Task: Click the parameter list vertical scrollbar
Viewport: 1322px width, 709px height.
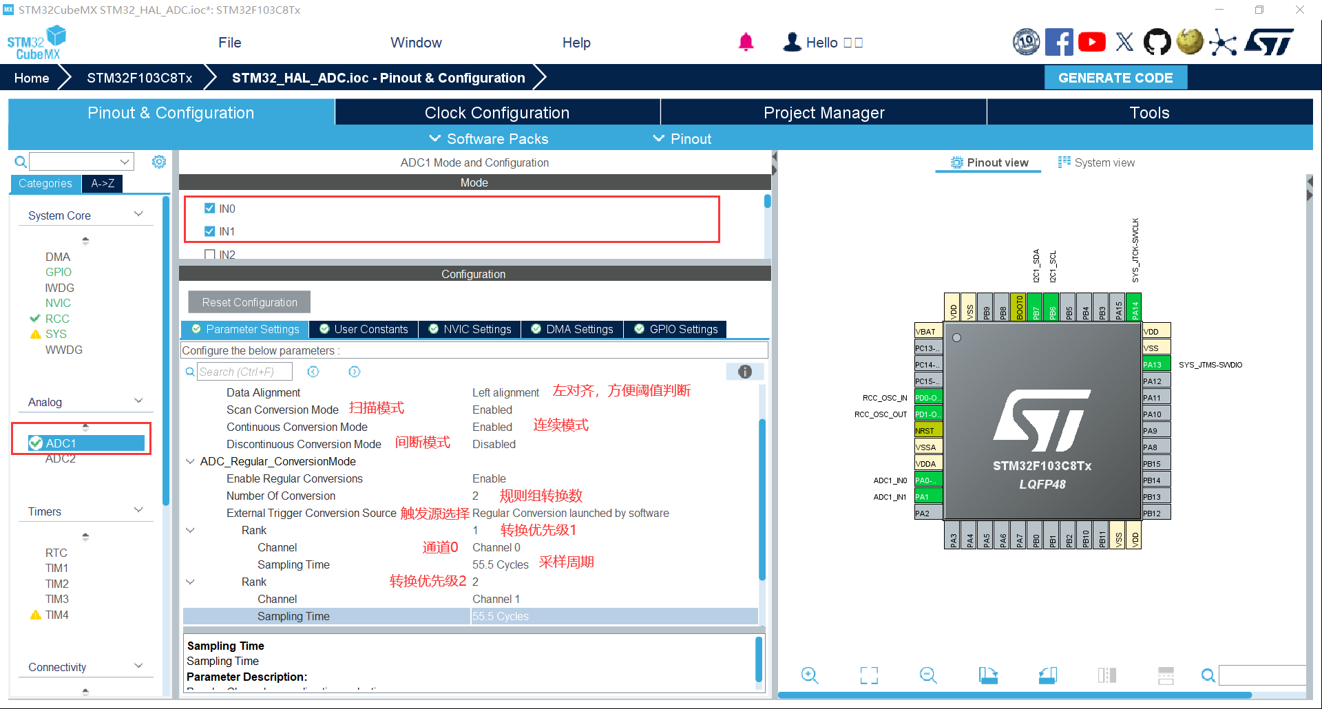Action: pos(762,499)
